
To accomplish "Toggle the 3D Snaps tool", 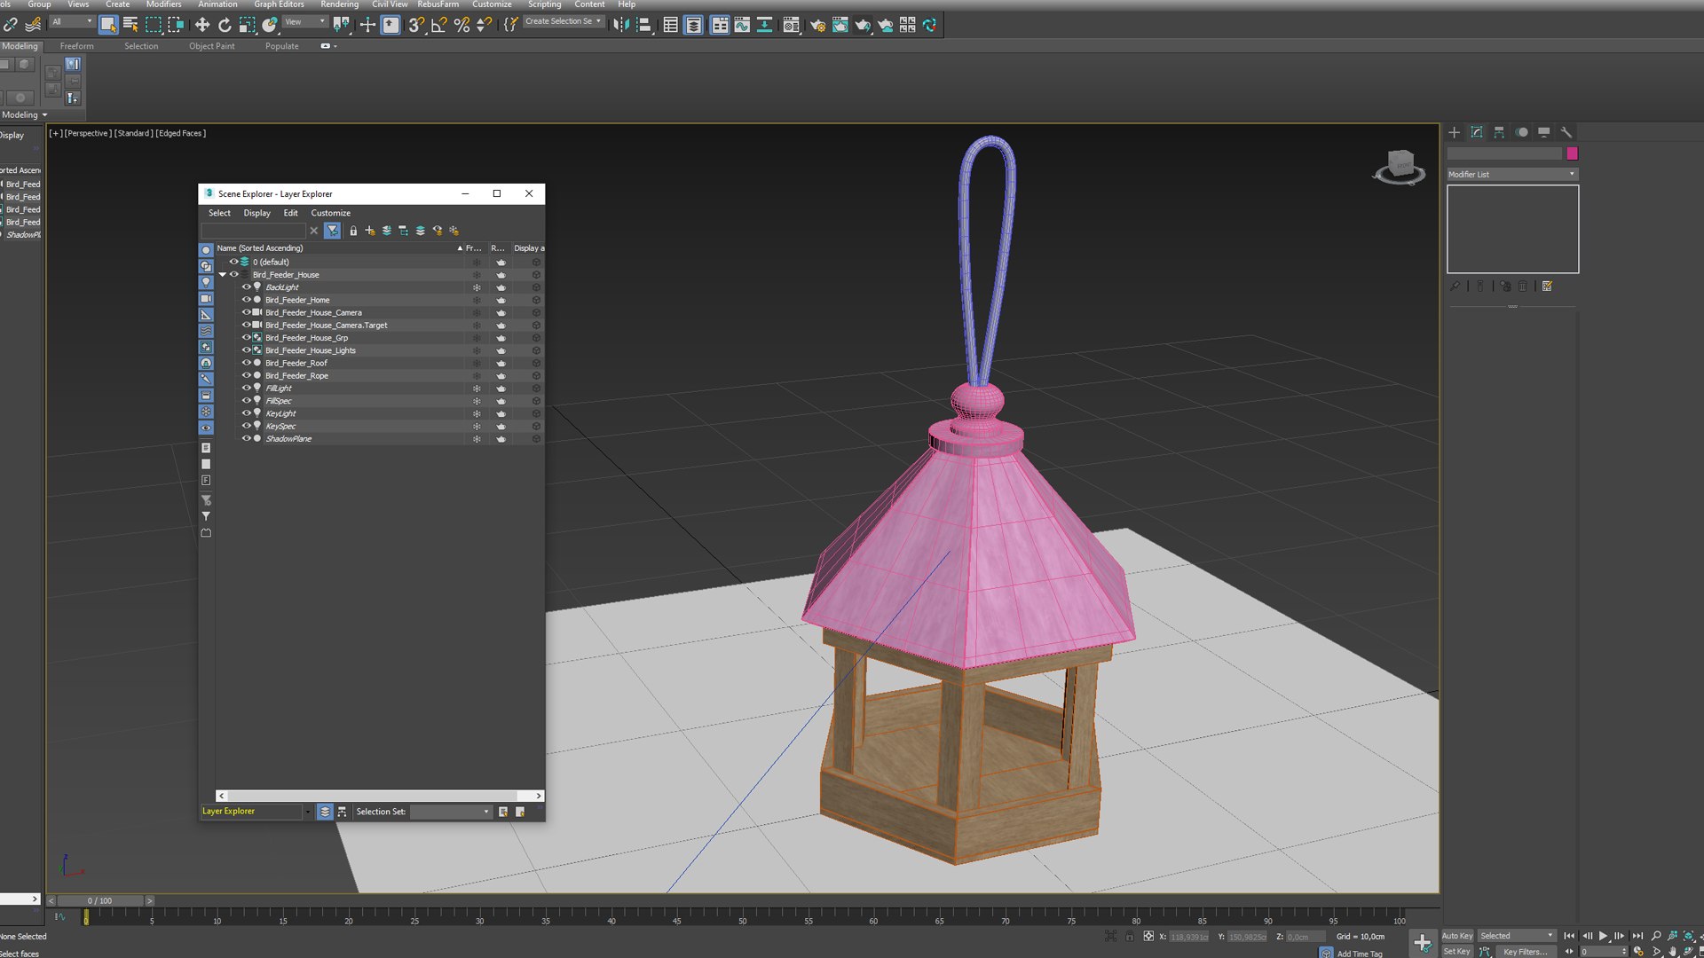I will coord(416,25).
